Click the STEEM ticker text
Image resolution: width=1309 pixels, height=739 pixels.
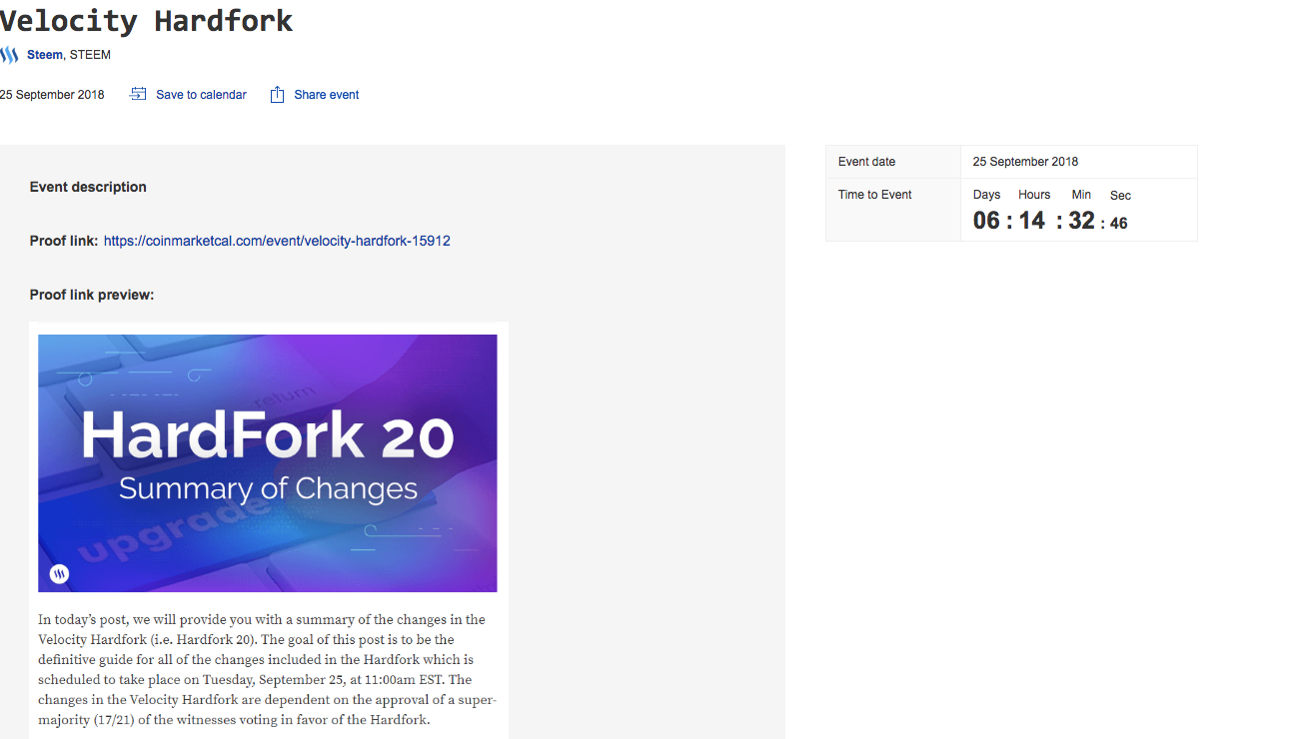click(x=90, y=55)
